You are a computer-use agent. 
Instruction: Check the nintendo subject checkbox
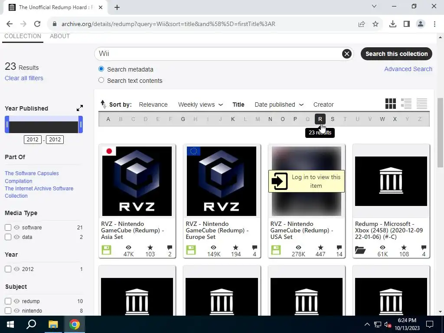pos(8,310)
